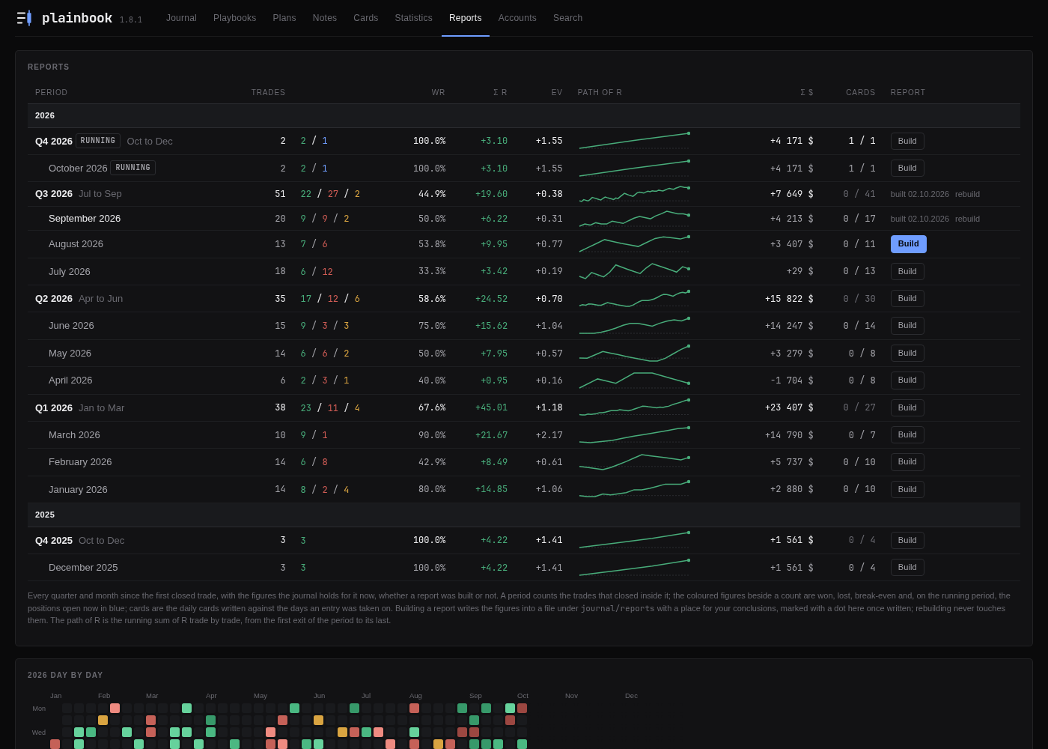
Task: Build the February 2026 report
Action: (907, 461)
